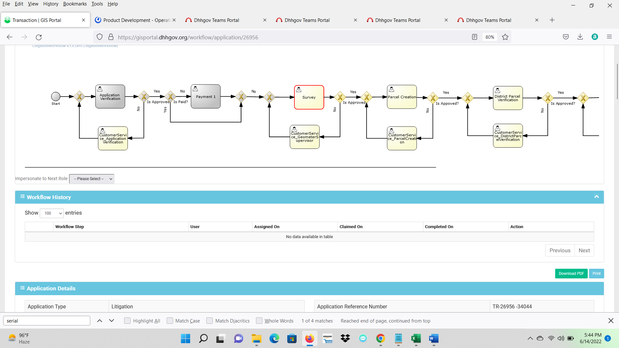Collapse the Workflow History panel

(596, 197)
